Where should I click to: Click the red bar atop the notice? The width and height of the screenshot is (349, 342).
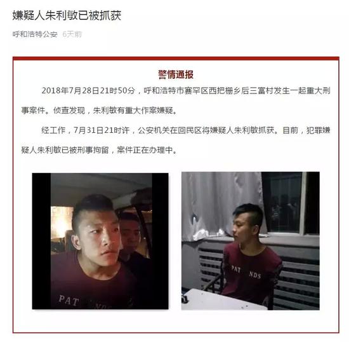coord(176,58)
